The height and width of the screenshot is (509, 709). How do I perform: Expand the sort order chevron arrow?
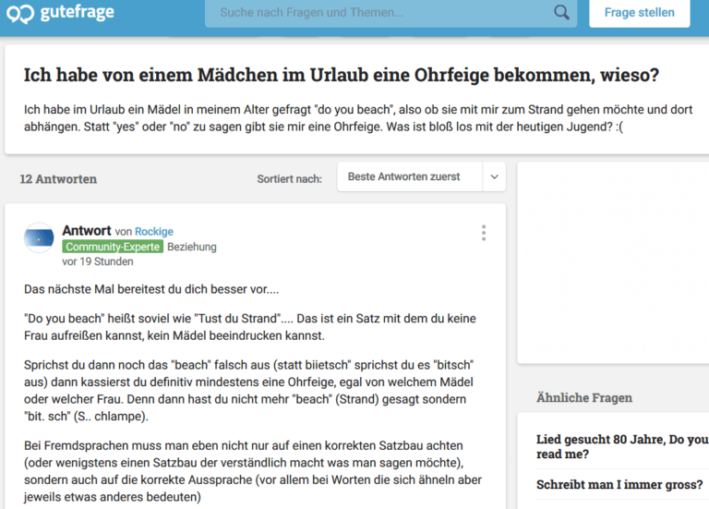[494, 176]
